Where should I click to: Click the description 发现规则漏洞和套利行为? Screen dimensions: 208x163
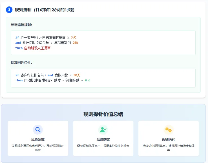28,146
